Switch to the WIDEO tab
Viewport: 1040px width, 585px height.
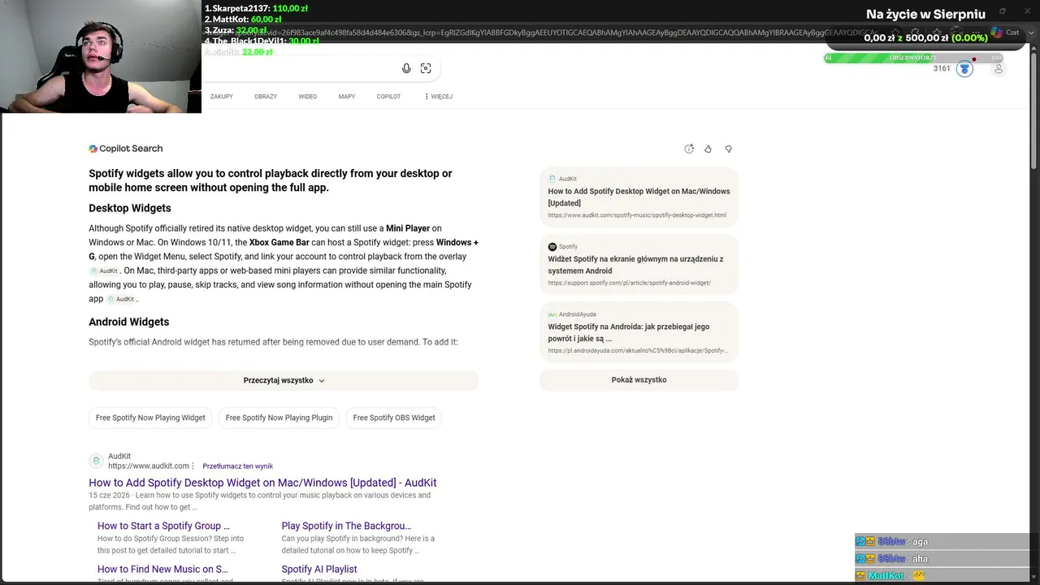(308, 97)
